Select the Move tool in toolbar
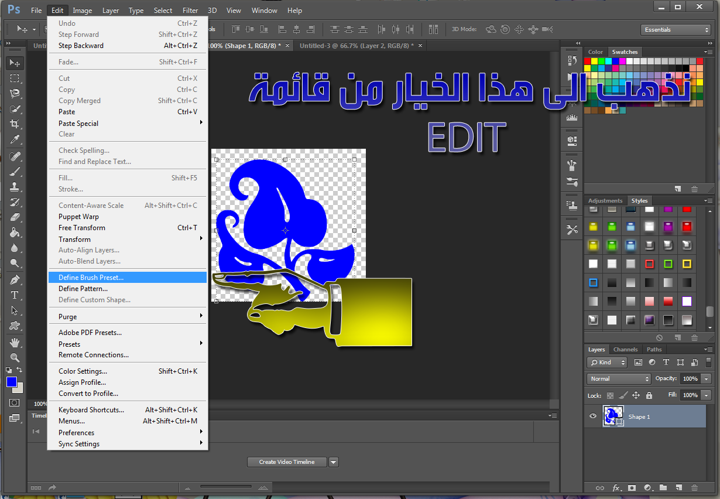 coord(15,63)
